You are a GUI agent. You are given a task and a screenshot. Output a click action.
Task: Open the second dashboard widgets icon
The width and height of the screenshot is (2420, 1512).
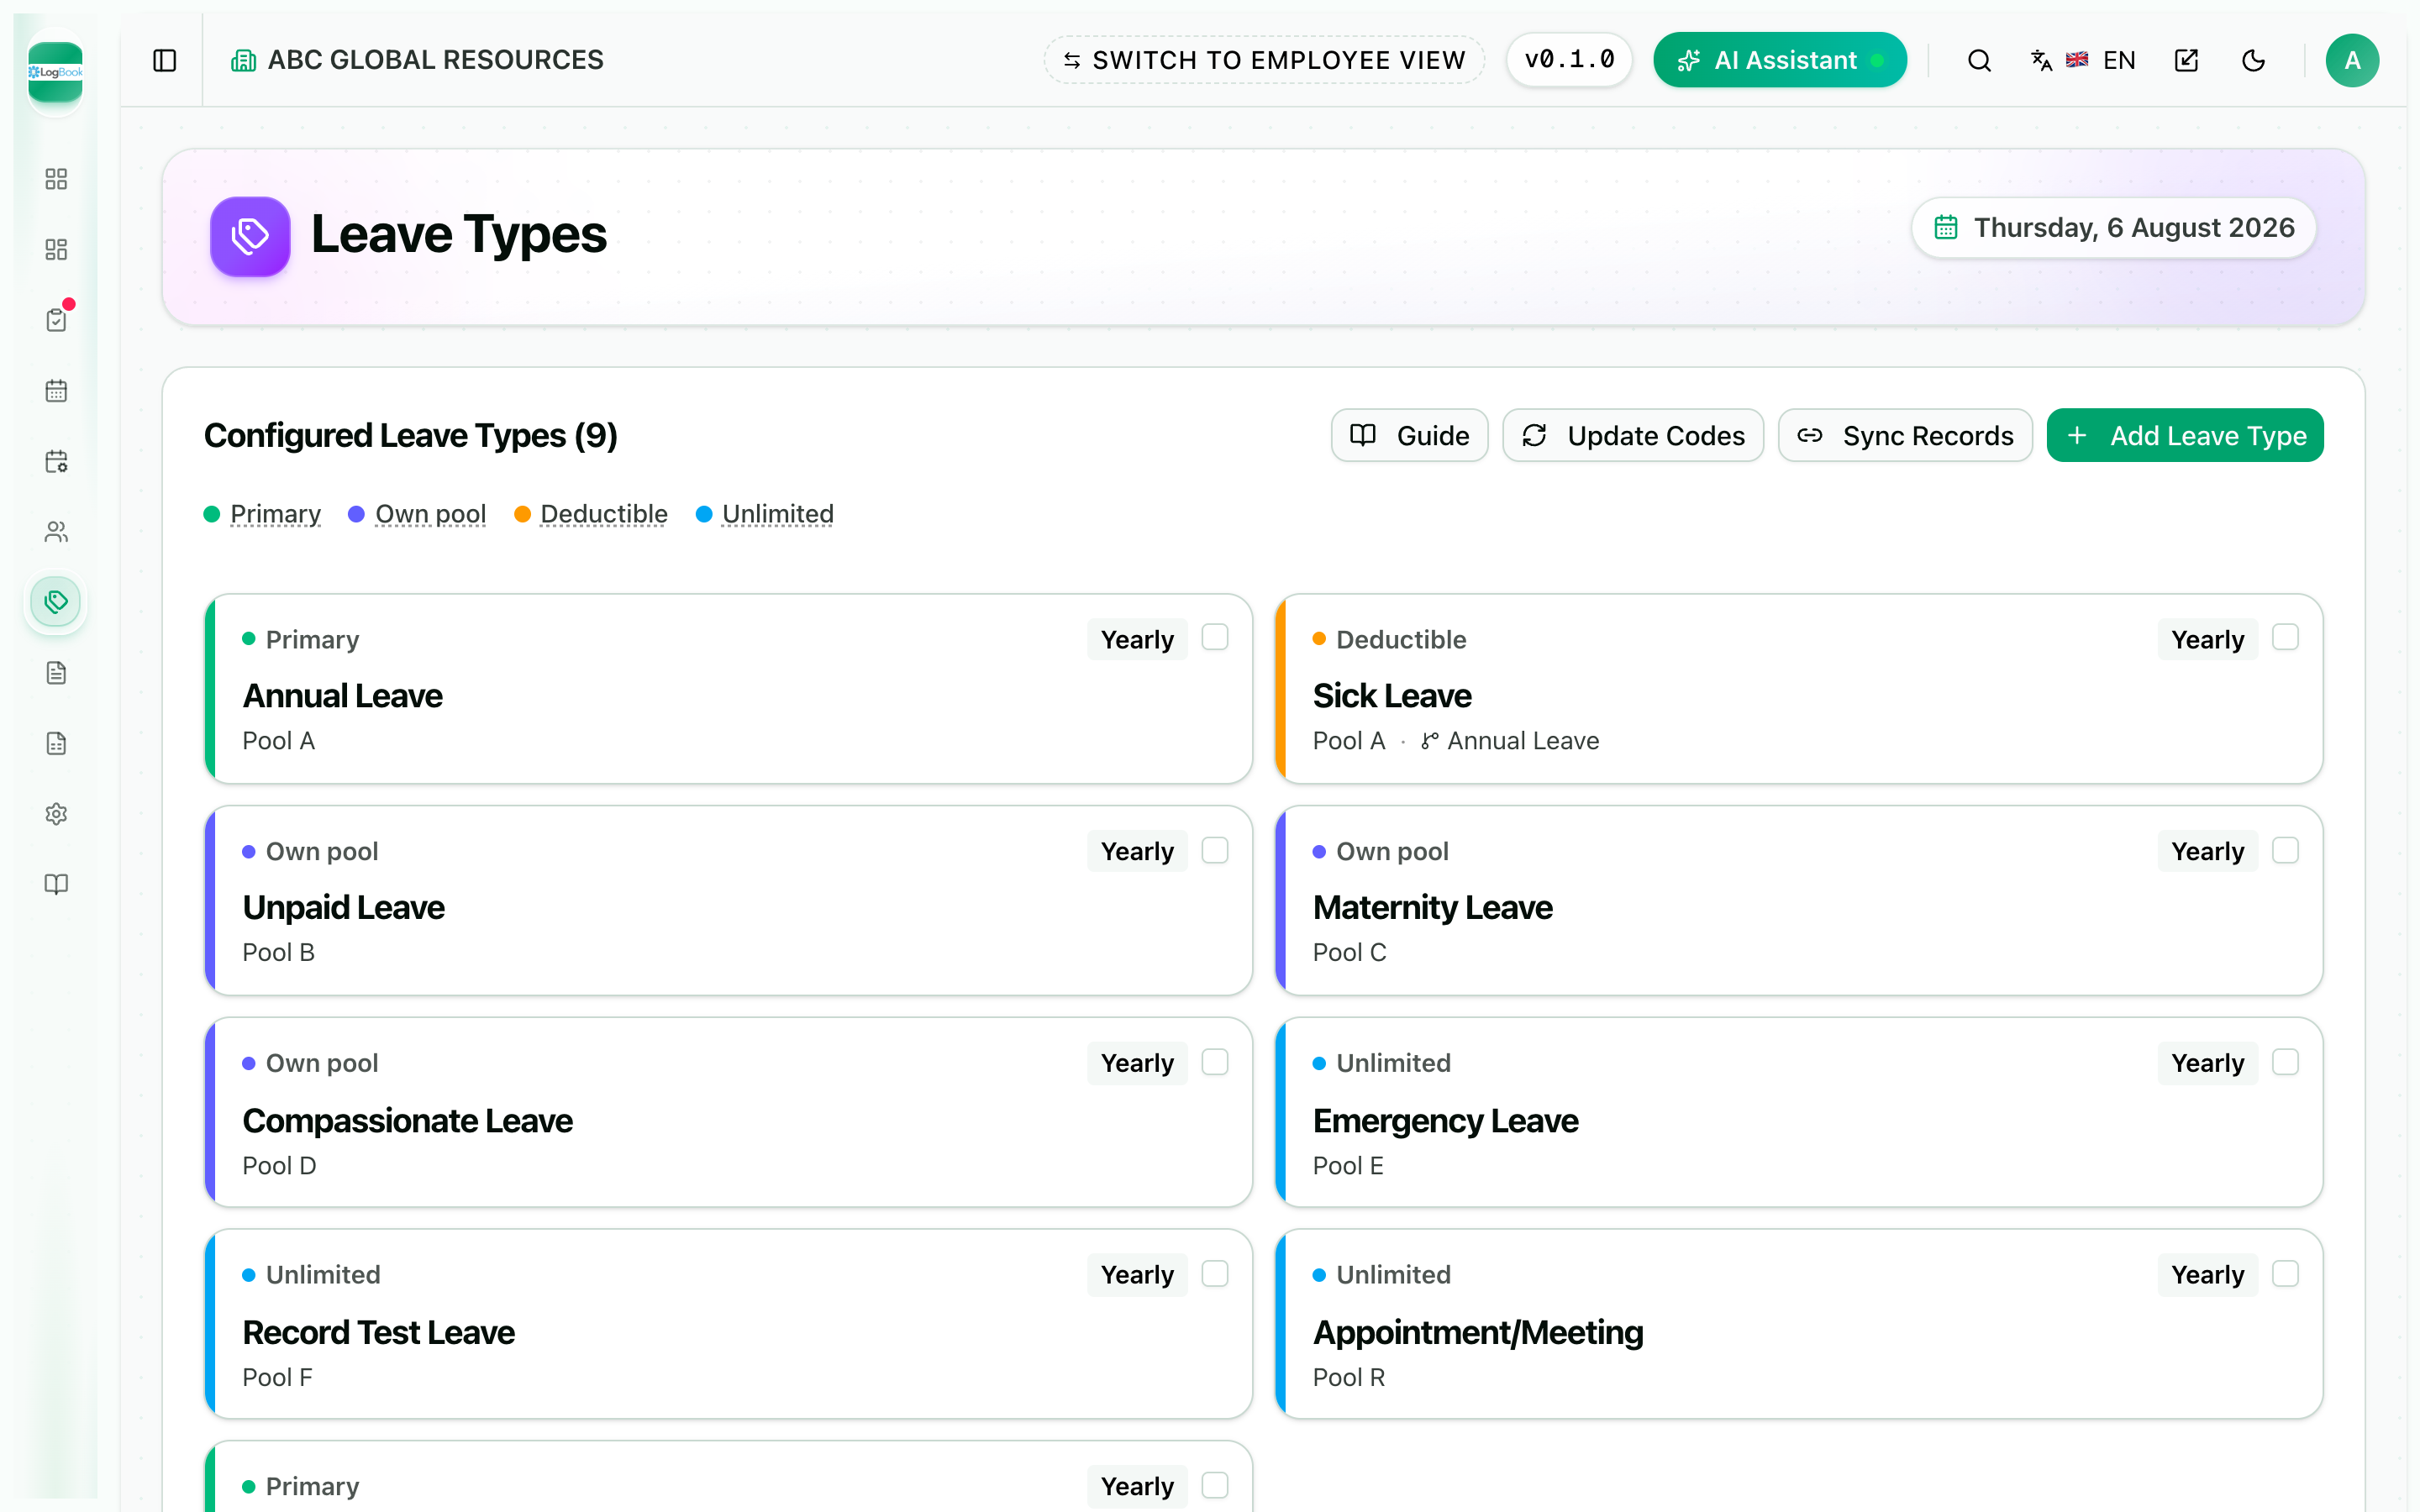[56, 249]
